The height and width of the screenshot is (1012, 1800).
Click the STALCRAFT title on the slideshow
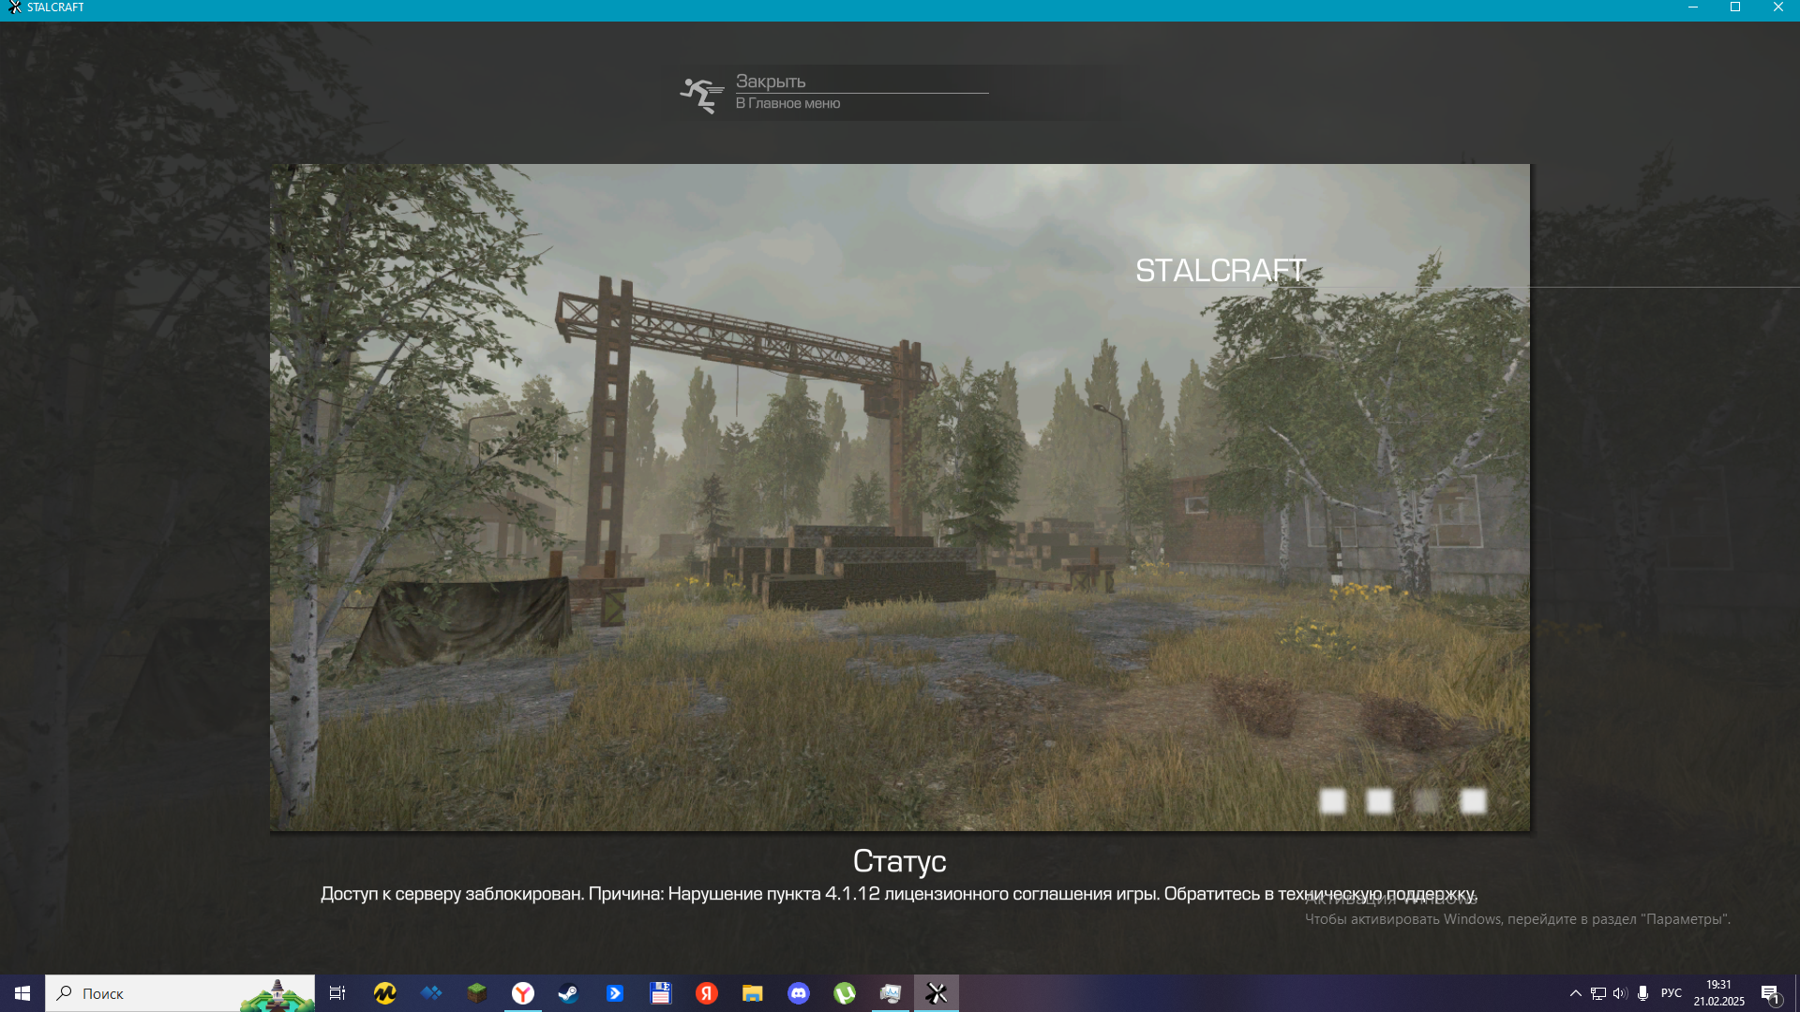pyautogui.click(x=1221, y=271)
